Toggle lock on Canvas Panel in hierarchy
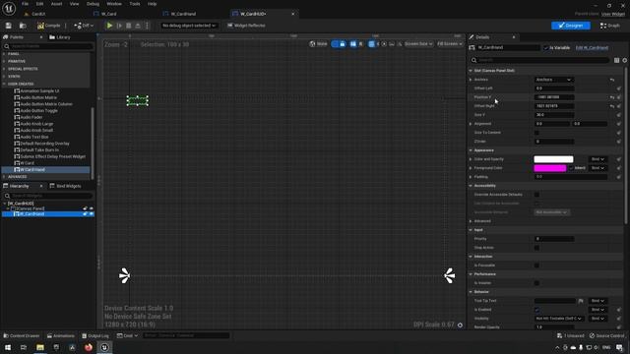 [85, 208]
